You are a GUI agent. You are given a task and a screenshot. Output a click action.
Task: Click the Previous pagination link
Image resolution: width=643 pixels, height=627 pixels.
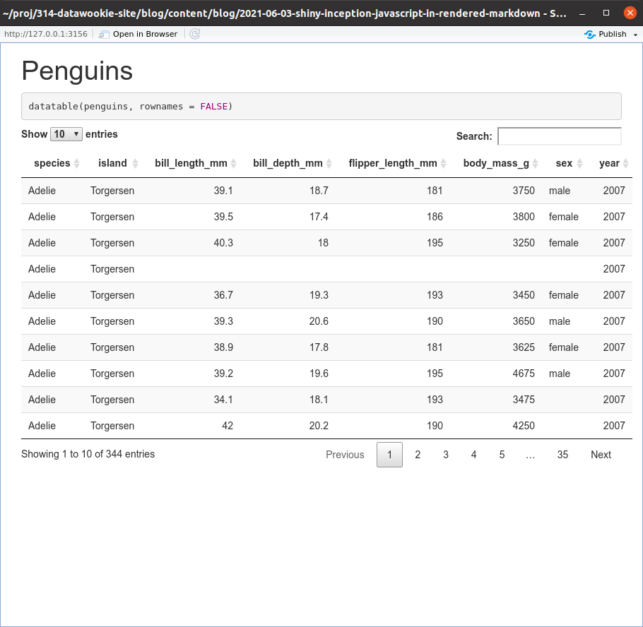[x=345, y=455]
